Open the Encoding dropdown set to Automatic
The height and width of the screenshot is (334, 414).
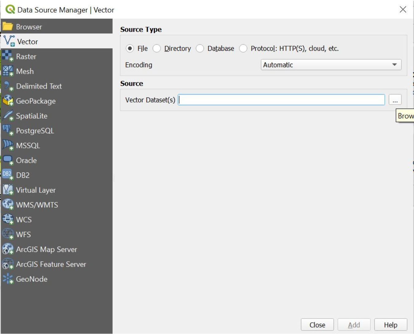[330, 65]
